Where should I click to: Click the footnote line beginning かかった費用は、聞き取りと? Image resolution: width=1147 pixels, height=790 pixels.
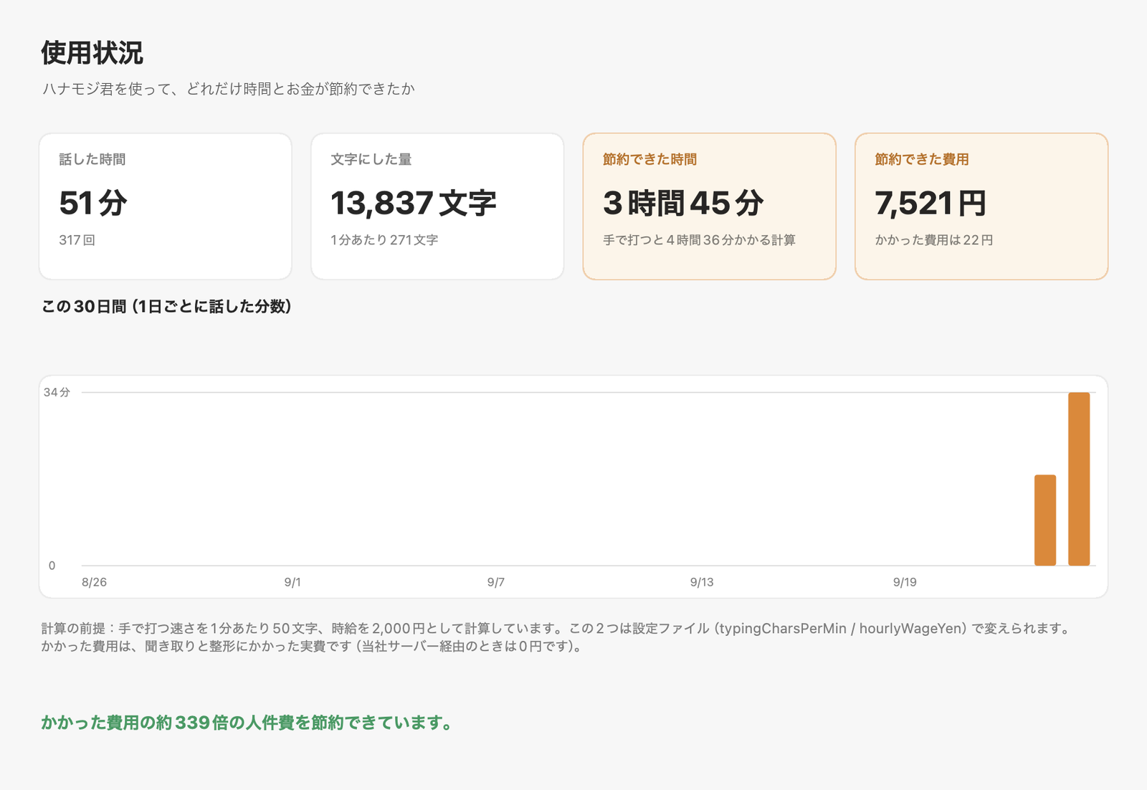click(x=313, y=647)
